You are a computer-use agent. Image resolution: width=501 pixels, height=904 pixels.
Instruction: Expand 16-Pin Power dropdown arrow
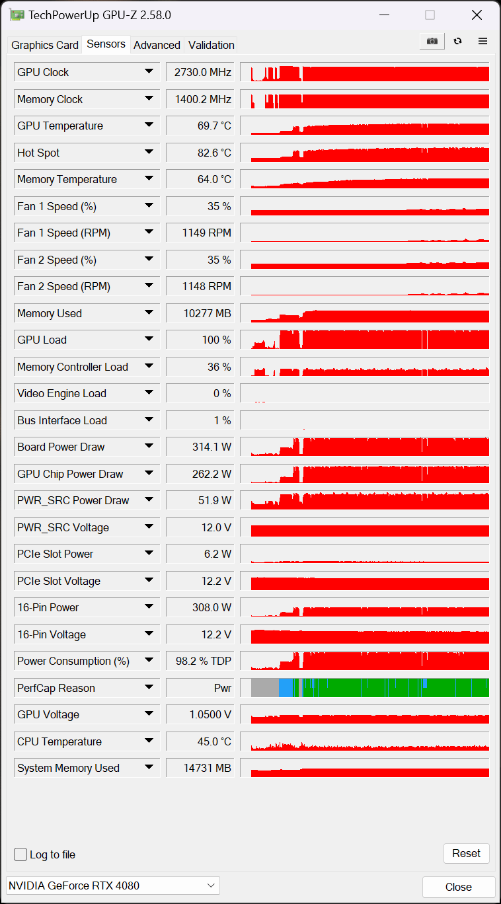(149, 607)
